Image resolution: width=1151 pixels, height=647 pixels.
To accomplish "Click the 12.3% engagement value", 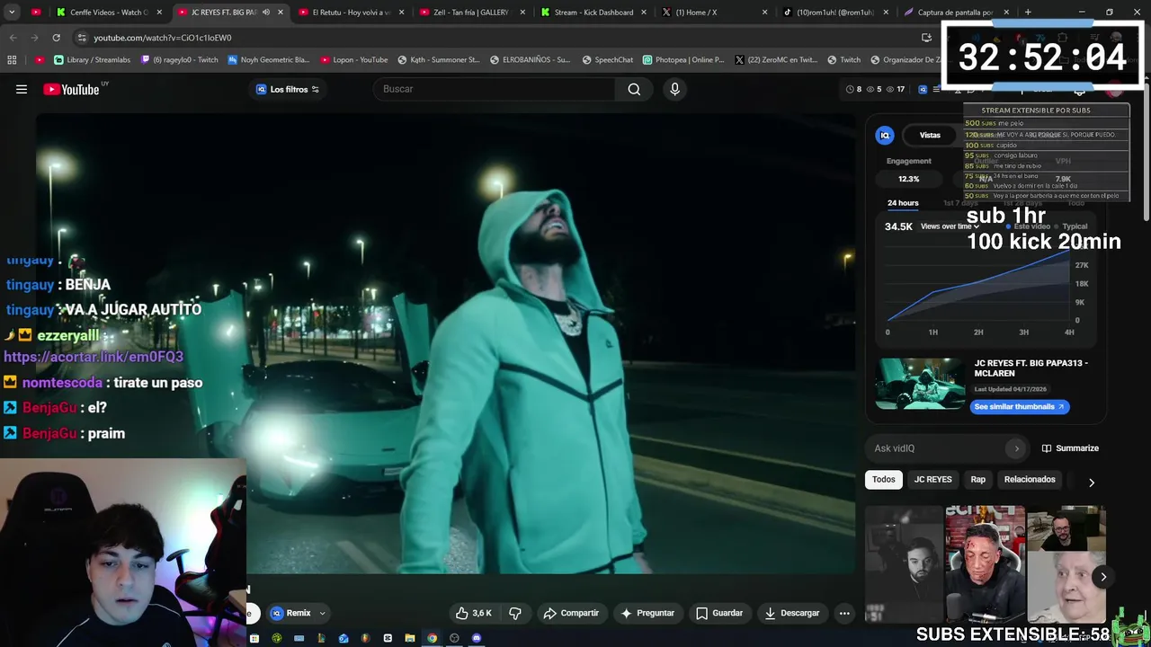I will (x=909, y=179).
